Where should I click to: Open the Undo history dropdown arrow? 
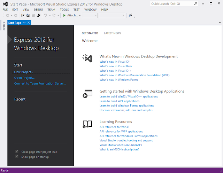coord(50,15)
